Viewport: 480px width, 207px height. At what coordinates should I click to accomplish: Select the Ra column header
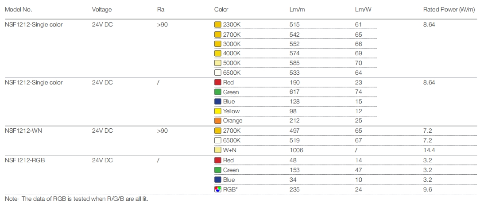click(x=160, y=9)
